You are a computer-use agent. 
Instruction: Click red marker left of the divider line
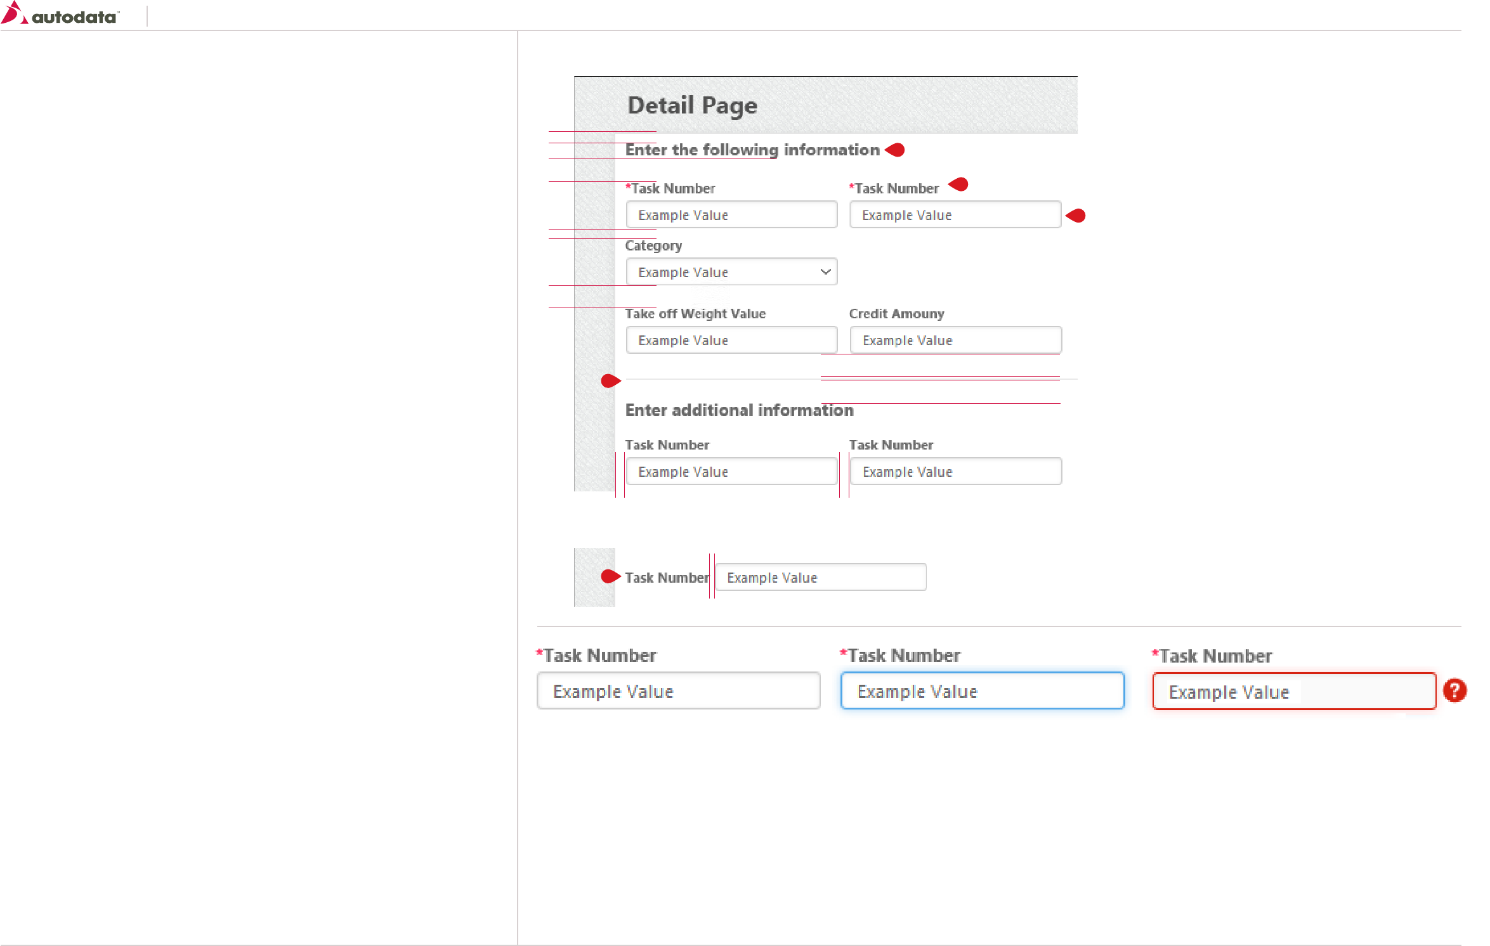610,381
